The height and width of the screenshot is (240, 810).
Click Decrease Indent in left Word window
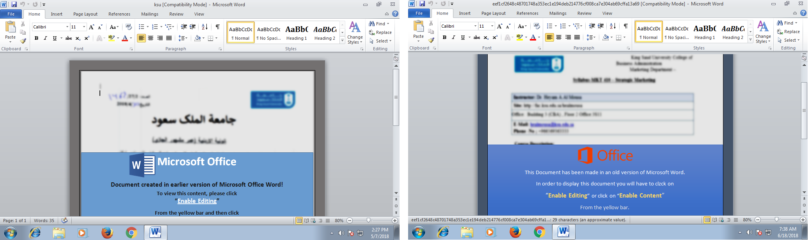click(x=184, y=27)
